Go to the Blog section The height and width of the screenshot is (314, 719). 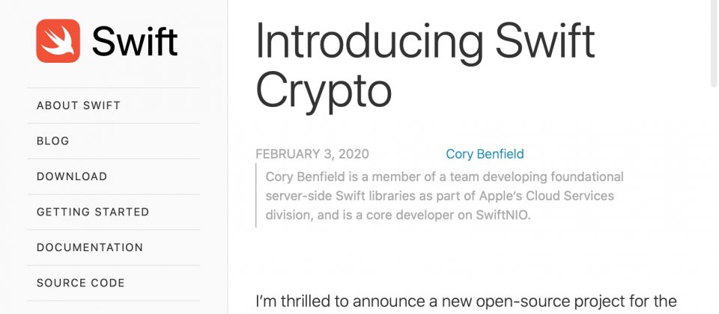point(52,141)
